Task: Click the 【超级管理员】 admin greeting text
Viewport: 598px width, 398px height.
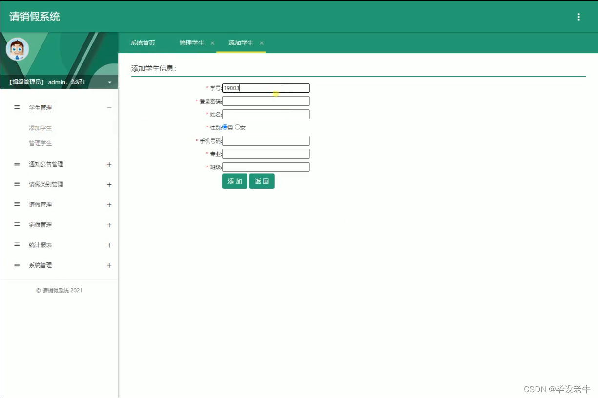Action: tap(47, 82)
